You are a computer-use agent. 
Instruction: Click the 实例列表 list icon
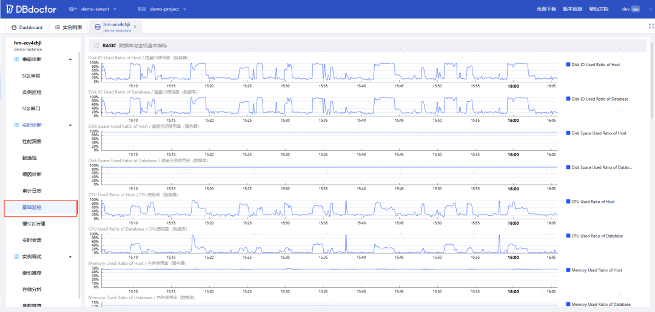click(x=57, y=27)
